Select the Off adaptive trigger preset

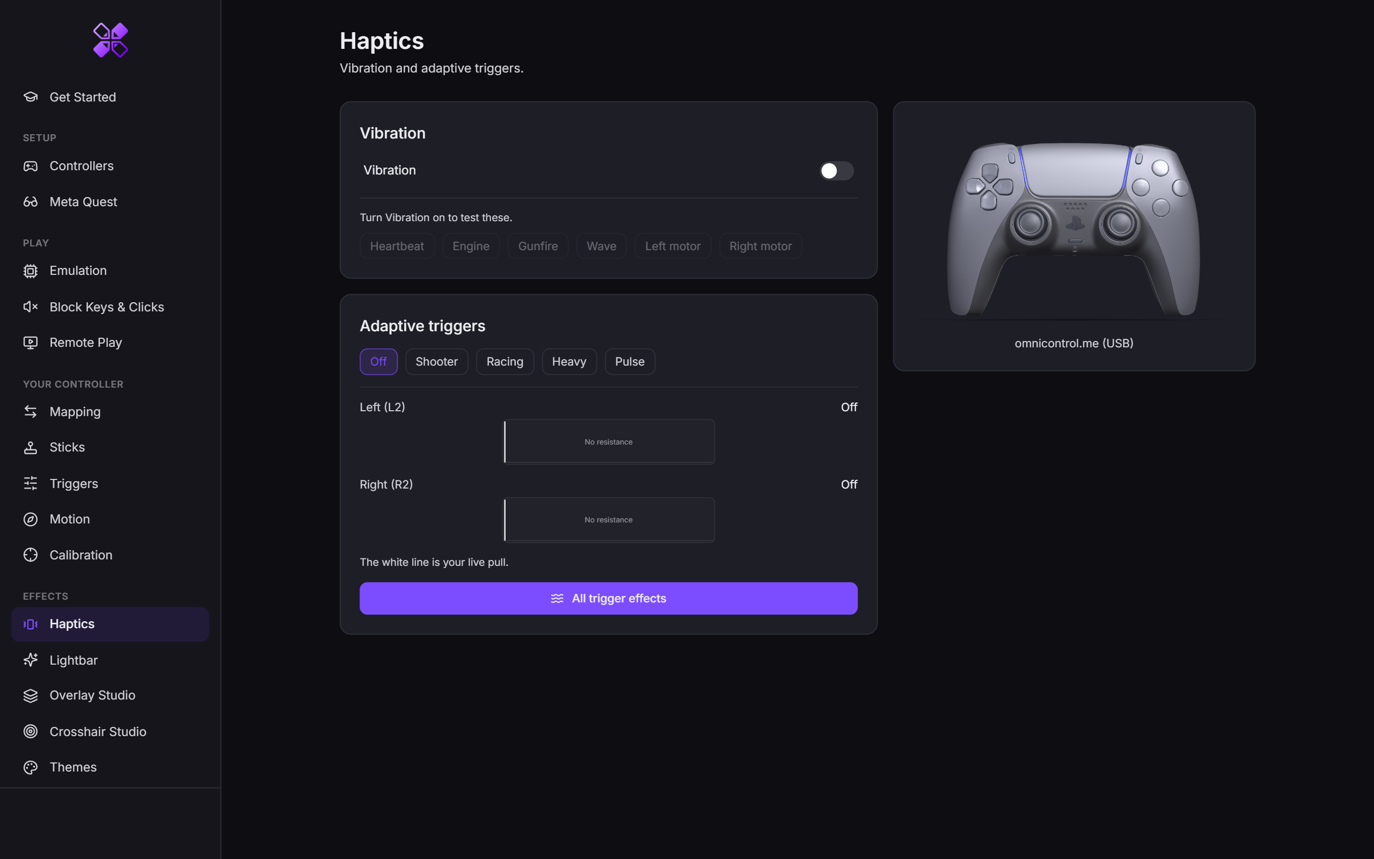tap(379, 362)
